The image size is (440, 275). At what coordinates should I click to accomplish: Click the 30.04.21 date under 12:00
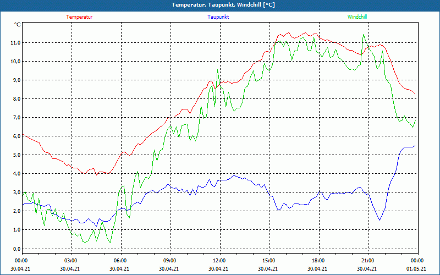click(218, 268)
